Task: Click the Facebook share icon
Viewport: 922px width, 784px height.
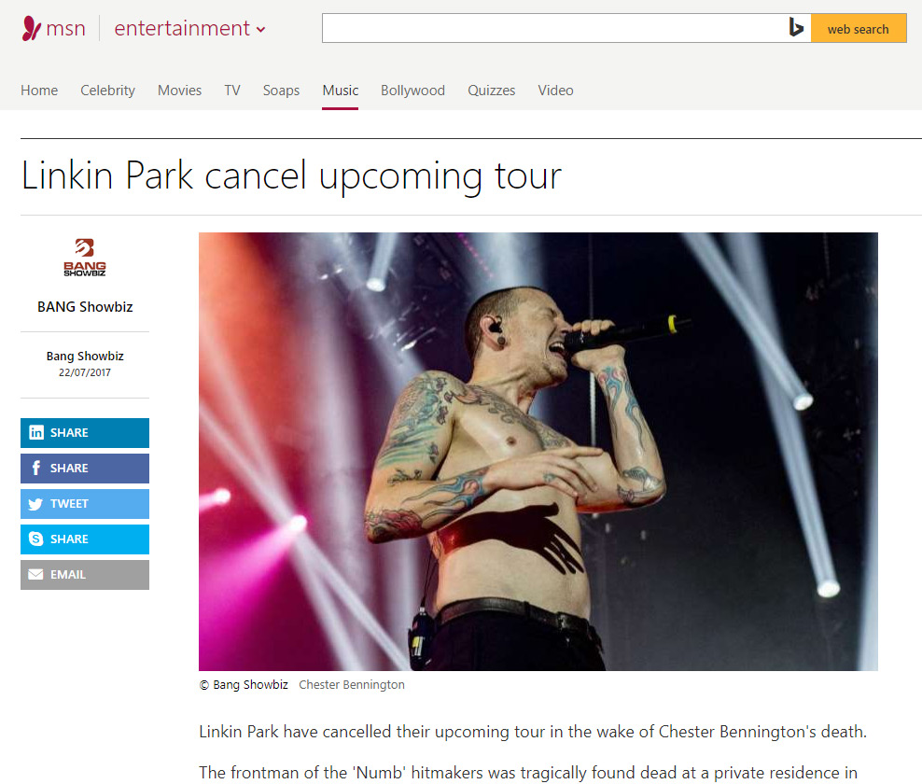Action: coord(35,469)
